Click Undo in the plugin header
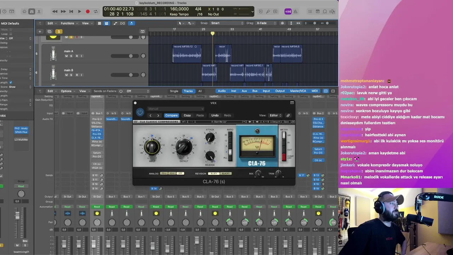453x255 pixels. 215,115
